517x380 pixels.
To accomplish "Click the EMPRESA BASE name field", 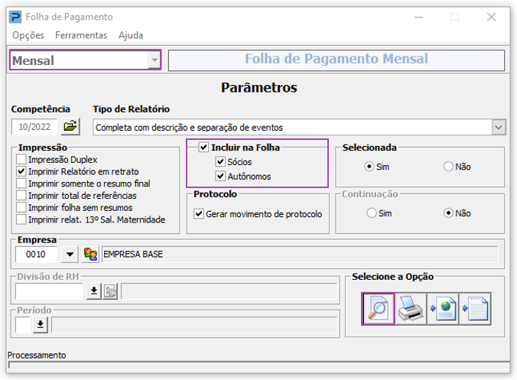I will point(300,255).
